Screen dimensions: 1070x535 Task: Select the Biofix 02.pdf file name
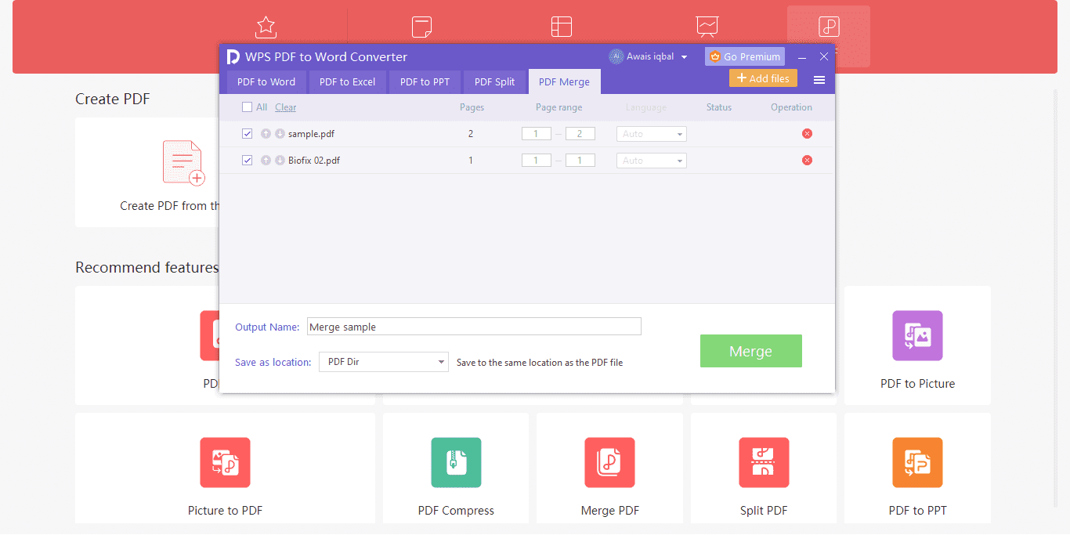tap(314, 161)
